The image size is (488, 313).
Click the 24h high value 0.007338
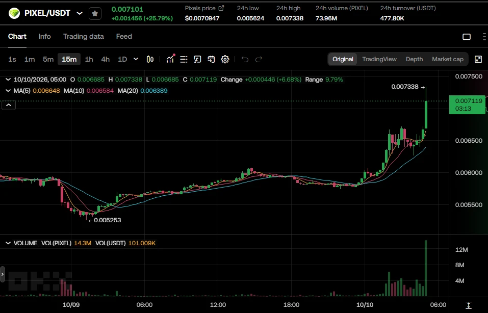pyautogui.click(x=290, y=18)
